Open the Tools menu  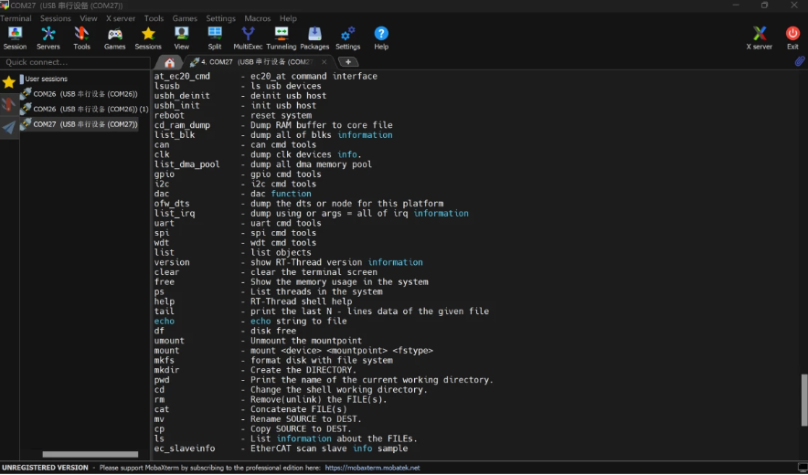coord(154,18)
